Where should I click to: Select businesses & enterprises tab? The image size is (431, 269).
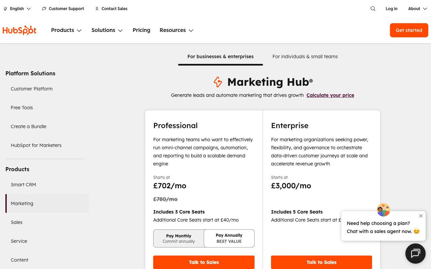pos(221,56)
